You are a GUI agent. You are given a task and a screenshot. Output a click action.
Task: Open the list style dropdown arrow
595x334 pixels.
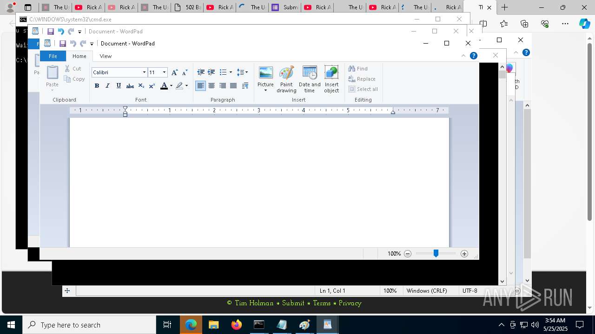231,72
